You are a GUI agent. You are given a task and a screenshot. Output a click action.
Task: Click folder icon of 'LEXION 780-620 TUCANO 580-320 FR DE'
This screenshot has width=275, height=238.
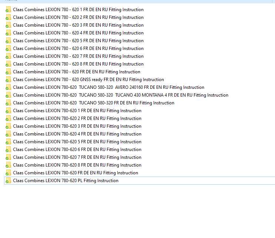tap(8, 103)
